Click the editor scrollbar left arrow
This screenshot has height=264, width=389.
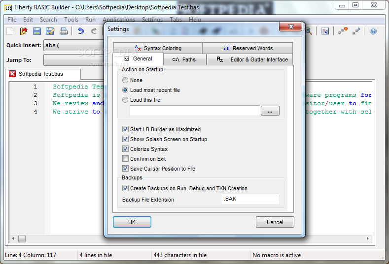coord(13,238)
